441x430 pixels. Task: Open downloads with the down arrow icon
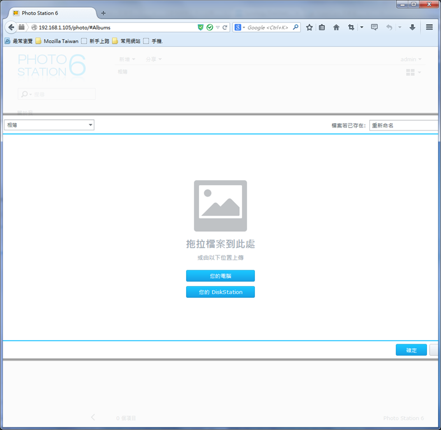(412, 27)
